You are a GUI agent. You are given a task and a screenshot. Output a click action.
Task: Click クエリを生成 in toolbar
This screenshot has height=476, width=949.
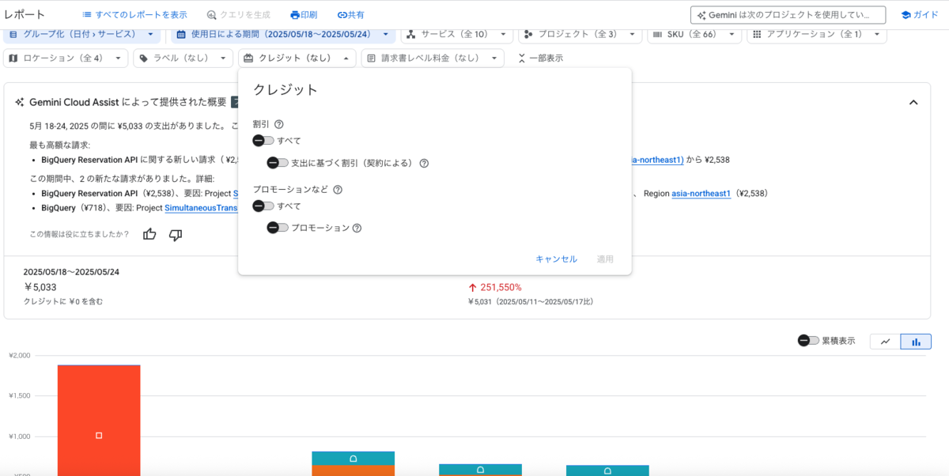(238, 15)
